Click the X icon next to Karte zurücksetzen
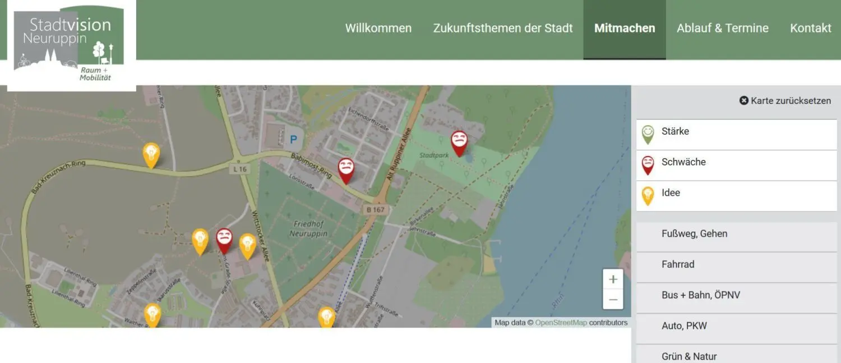This screenshot has height=363, width=841. click(x=743, y=101)
